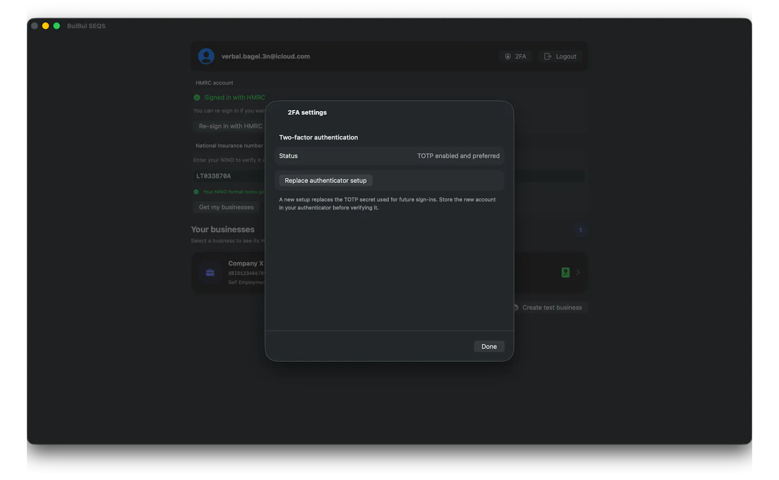Click Re-sign in with HMRC button
779x480 pixels.
(230, 126)
